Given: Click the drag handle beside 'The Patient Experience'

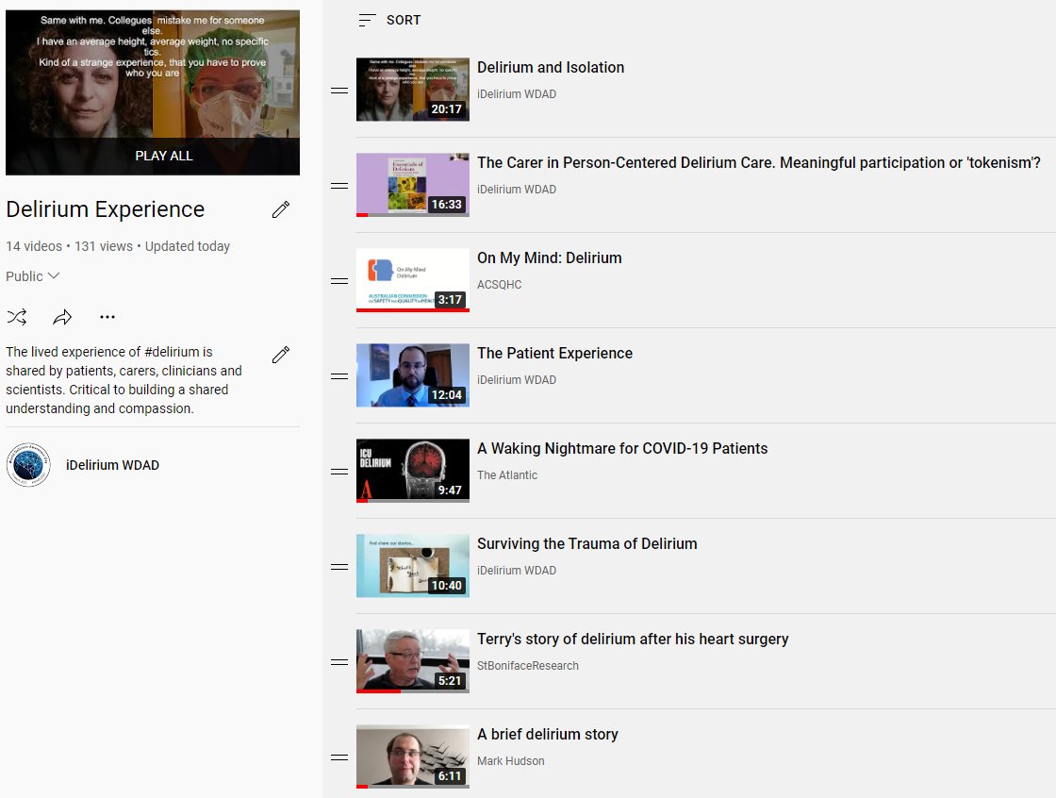Looking at the screenshot, I should (x=338, y=375).
